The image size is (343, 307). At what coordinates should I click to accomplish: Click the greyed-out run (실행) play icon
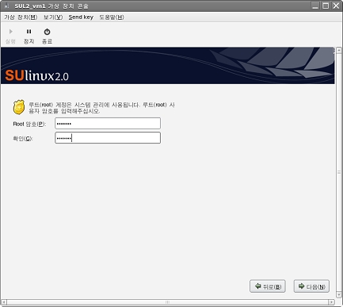click(x=10, y=32)
